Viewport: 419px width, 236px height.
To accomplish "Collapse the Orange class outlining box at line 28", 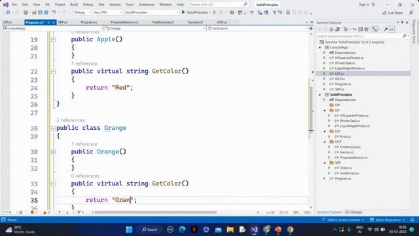I will click(53, 128).
